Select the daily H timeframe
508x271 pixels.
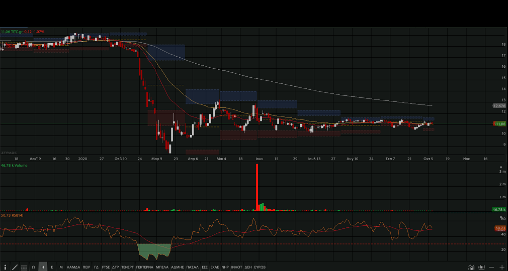coord(43,267)
